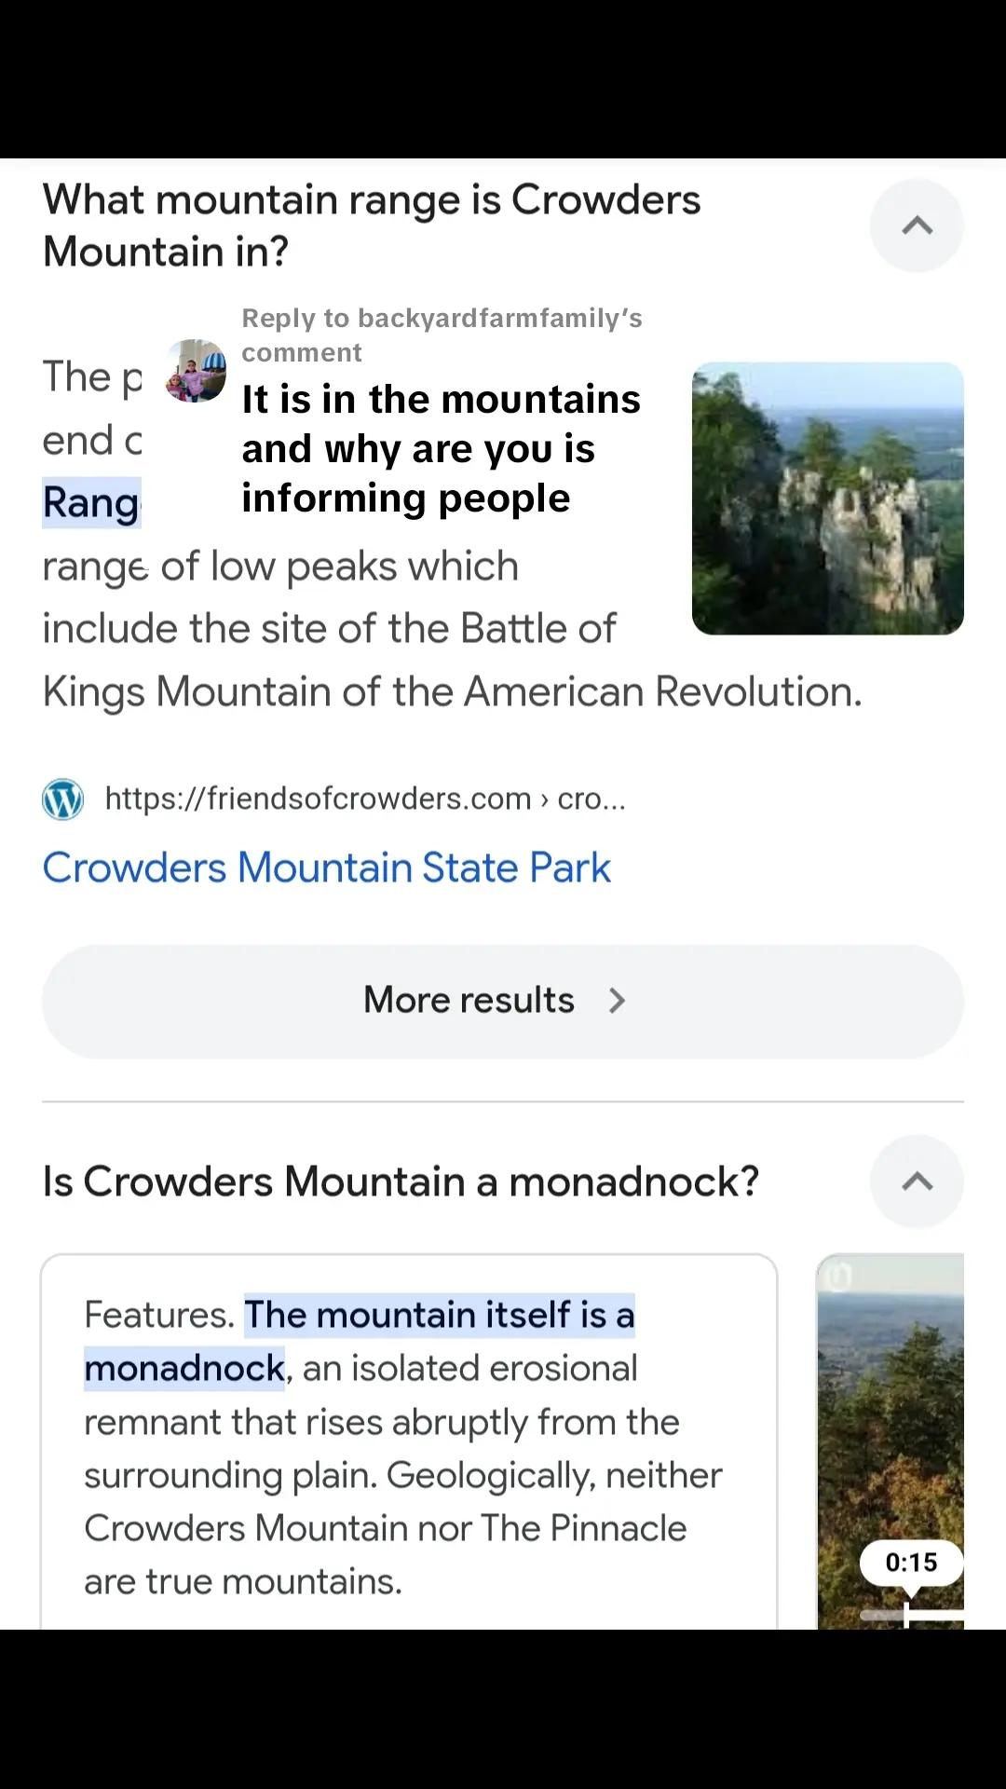Tap the 'Kings Mountain of the American Revolution' text
Viewport: 1006px width, 1789px height.
point(452,692)
